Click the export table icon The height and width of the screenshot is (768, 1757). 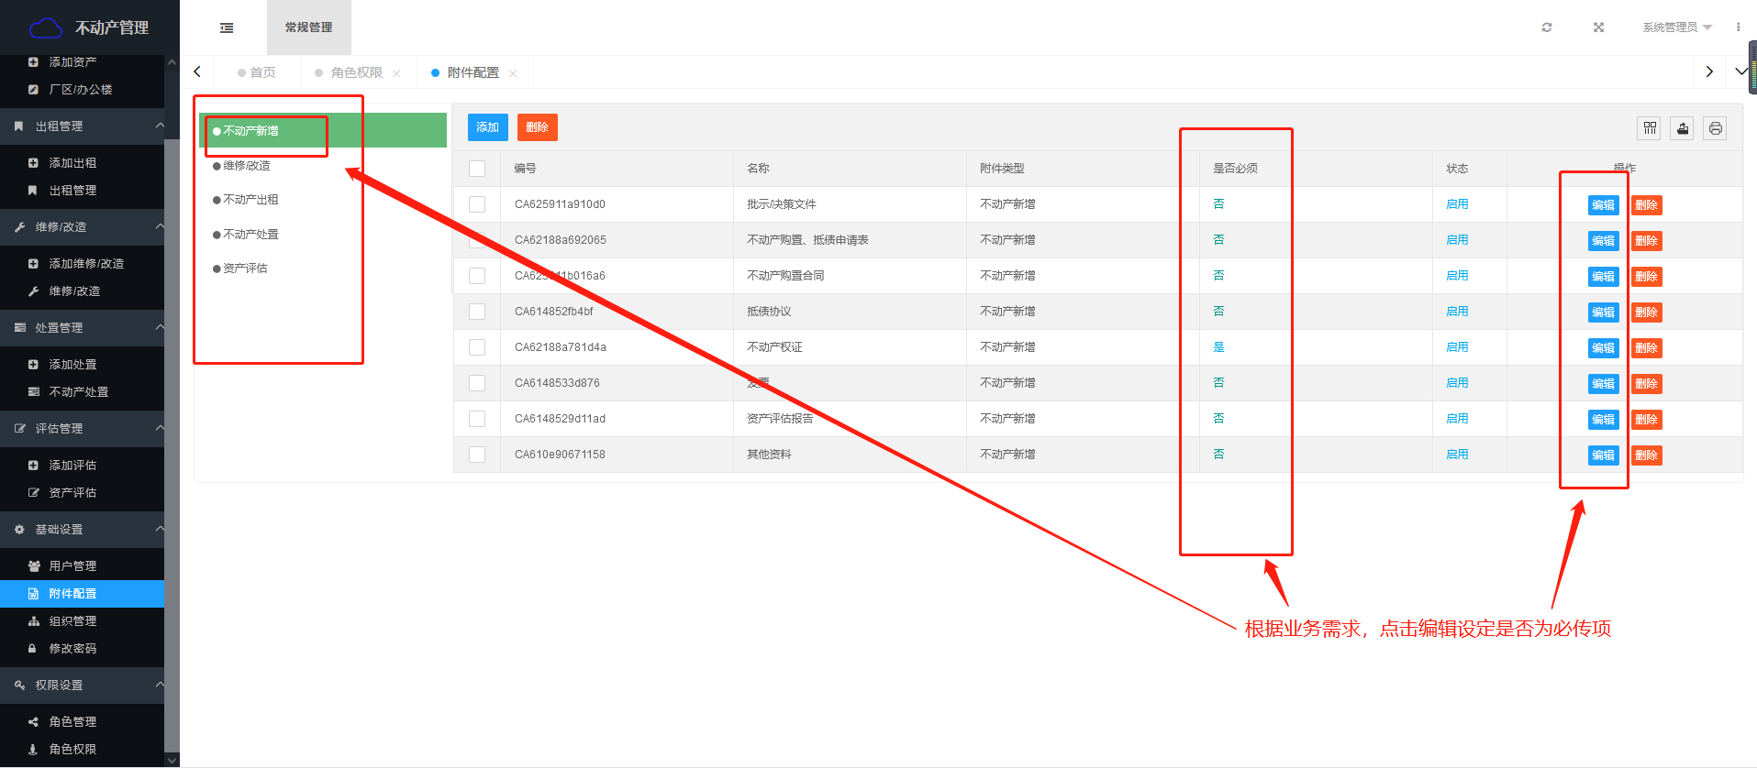1683,128
